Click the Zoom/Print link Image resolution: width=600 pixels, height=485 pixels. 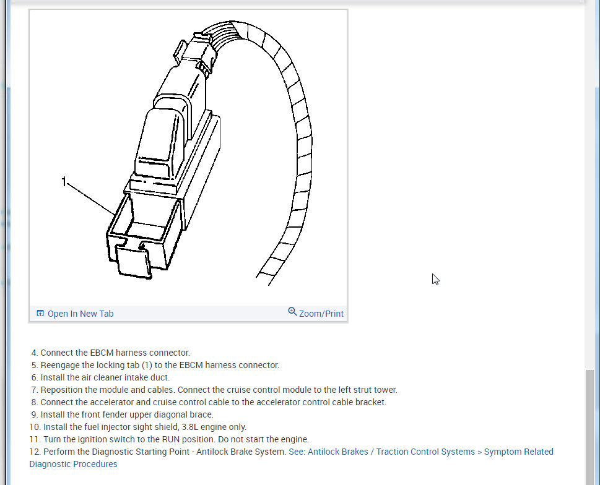[x=321, y=314]
